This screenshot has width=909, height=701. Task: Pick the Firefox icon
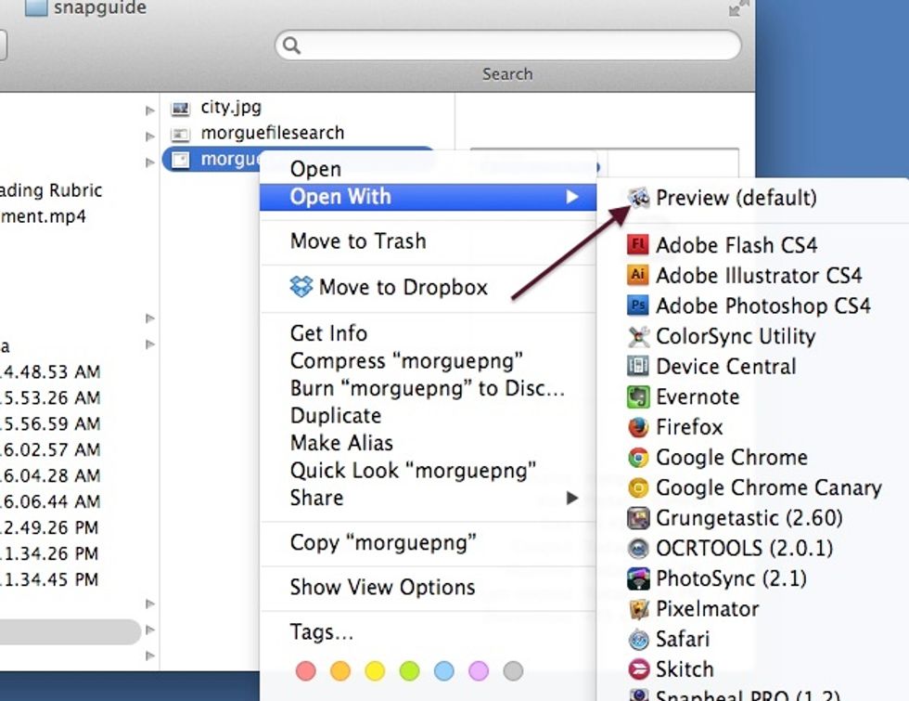click(x=638, y=427)
